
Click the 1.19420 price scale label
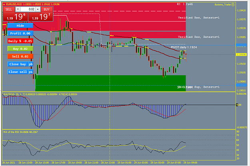[x=241, y=10]
